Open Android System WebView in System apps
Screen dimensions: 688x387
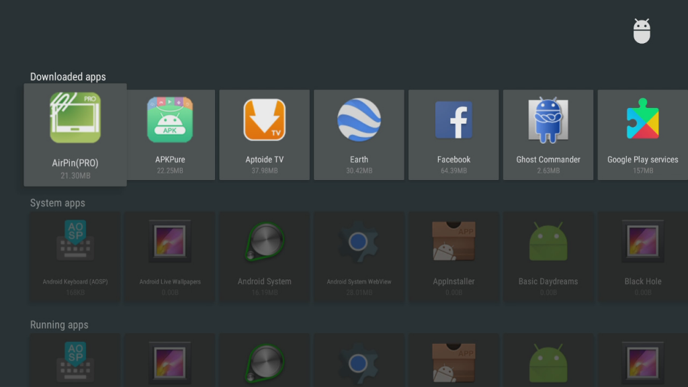359,257
